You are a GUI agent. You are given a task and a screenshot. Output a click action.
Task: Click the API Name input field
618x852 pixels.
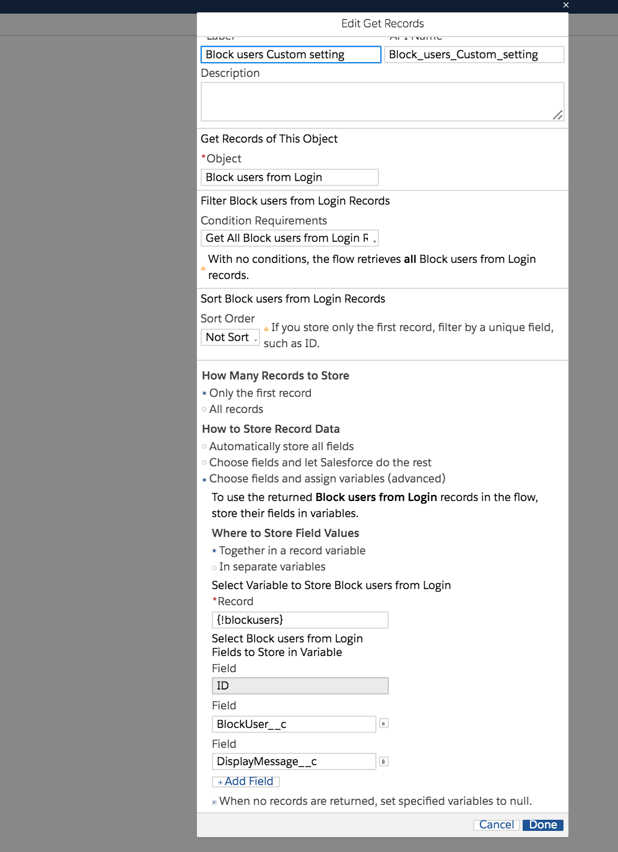[x=474, y=55]
